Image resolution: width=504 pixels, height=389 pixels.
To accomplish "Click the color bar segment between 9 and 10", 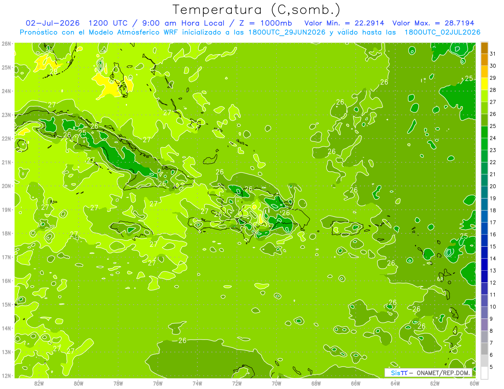I will tap(484, 313).
